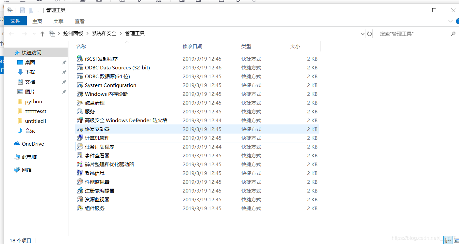Select the 恢复驱动器 icon
This screenshot has width=459, height=244.
tap(80, 129)
